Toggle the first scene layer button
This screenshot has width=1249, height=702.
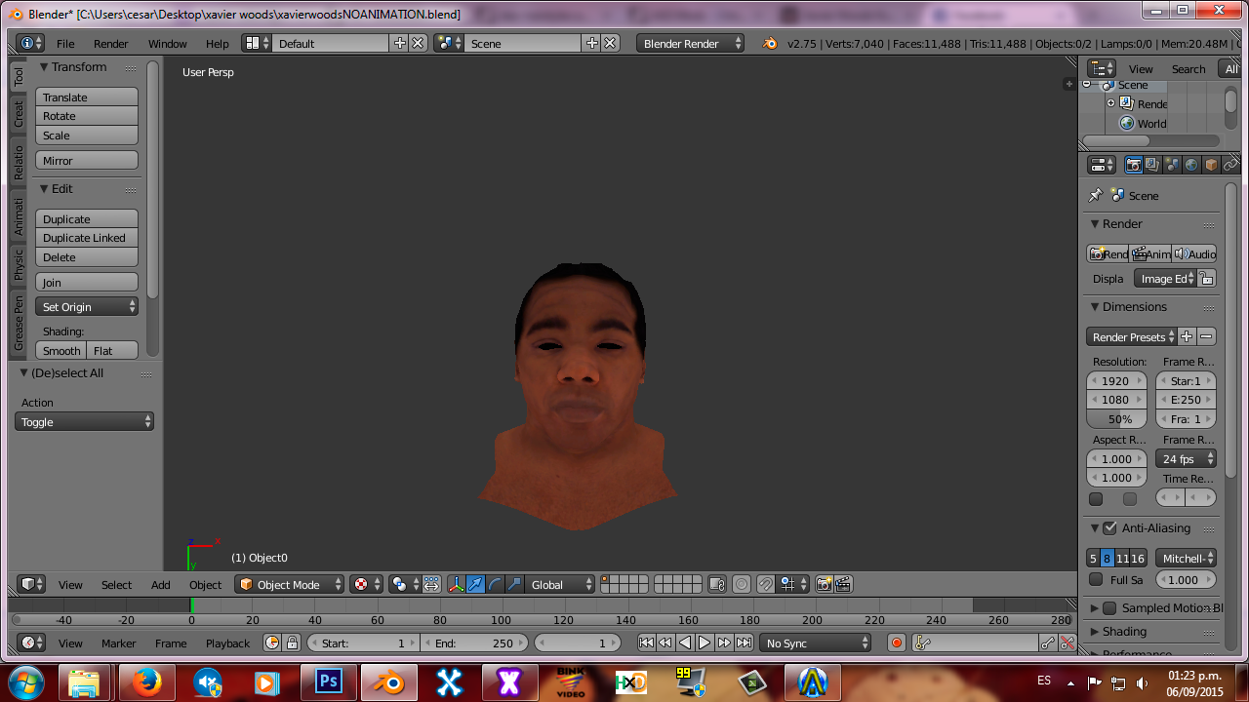(606, 579)
